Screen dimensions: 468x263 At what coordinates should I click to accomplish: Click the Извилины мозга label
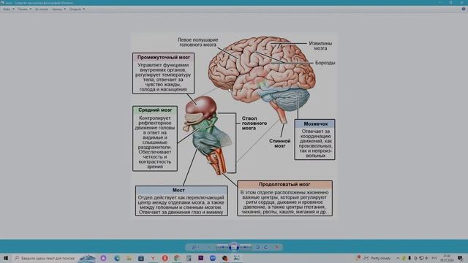[x=320, y=46]
